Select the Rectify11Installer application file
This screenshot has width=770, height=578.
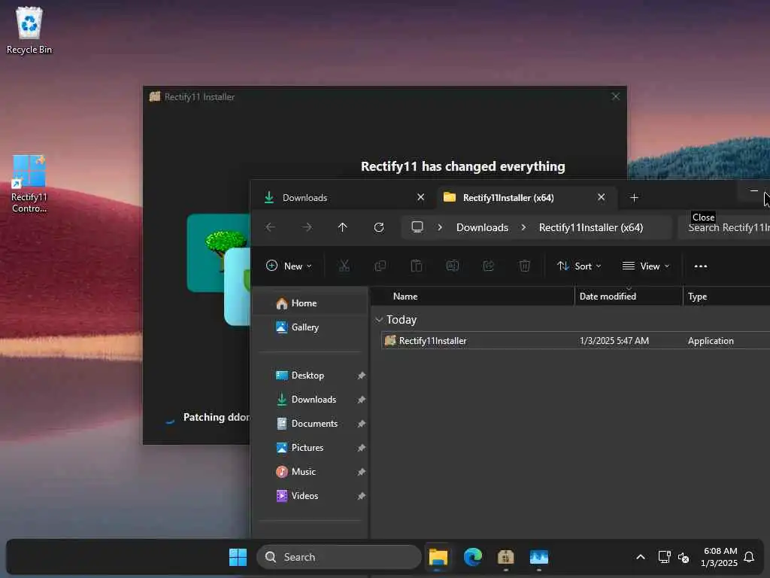[575, 341]
